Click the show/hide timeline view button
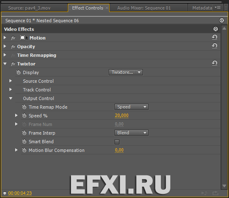The height and width of the screenshot is (198, 229). point(222,20)
